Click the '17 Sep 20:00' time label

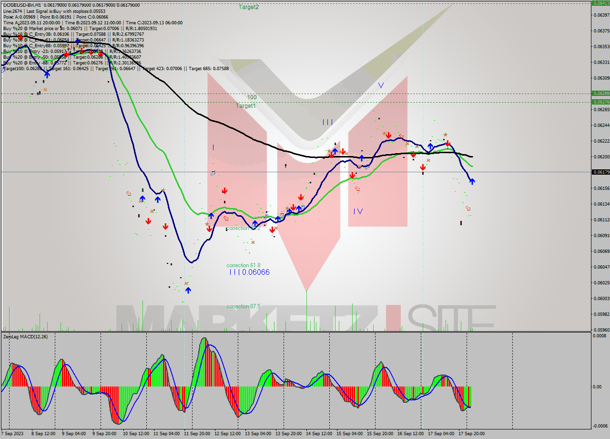[x=471, y=434]
